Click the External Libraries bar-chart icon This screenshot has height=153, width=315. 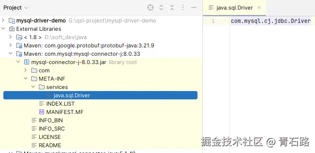[x=12, y=29]
